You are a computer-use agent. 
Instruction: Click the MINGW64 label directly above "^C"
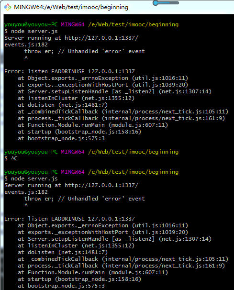pyautogui.click(x=73, y=152)
